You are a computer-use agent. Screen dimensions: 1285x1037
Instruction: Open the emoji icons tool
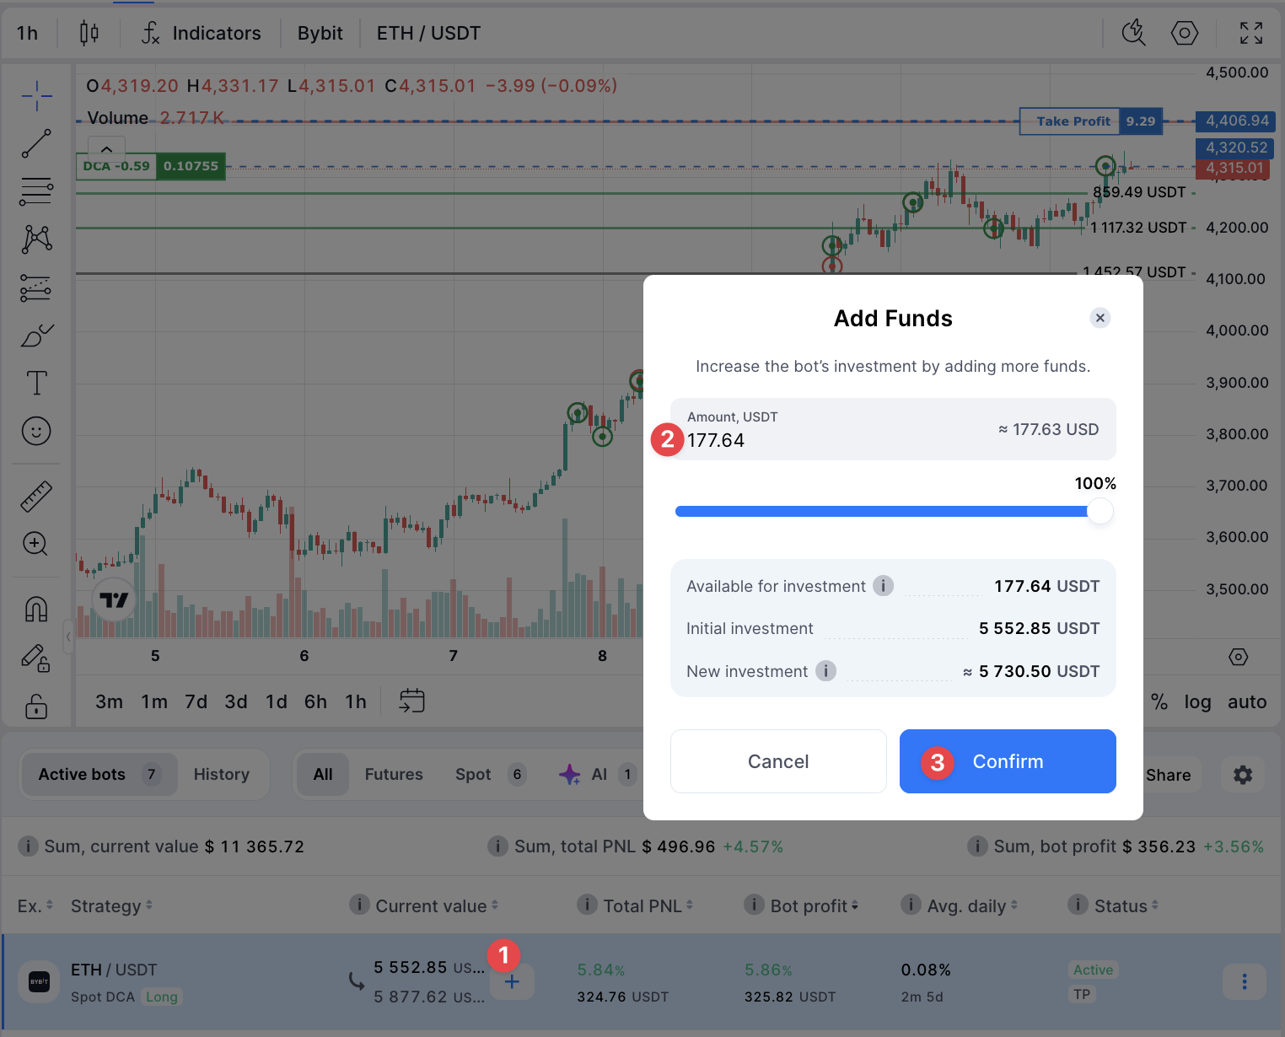(36, 432)
